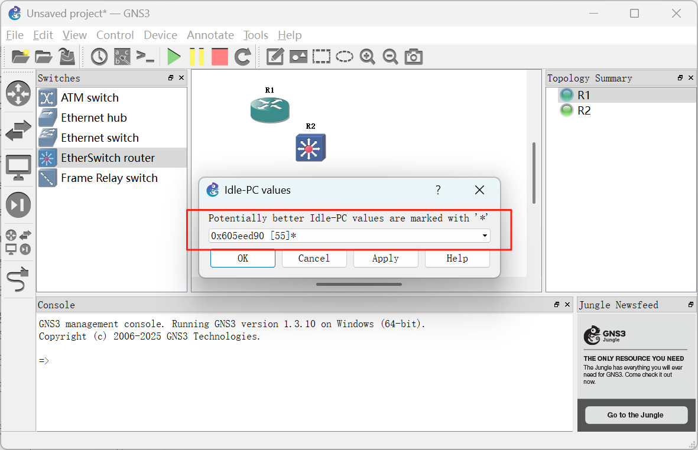
Task: Float the Console panel
Action: pos(556,305)
